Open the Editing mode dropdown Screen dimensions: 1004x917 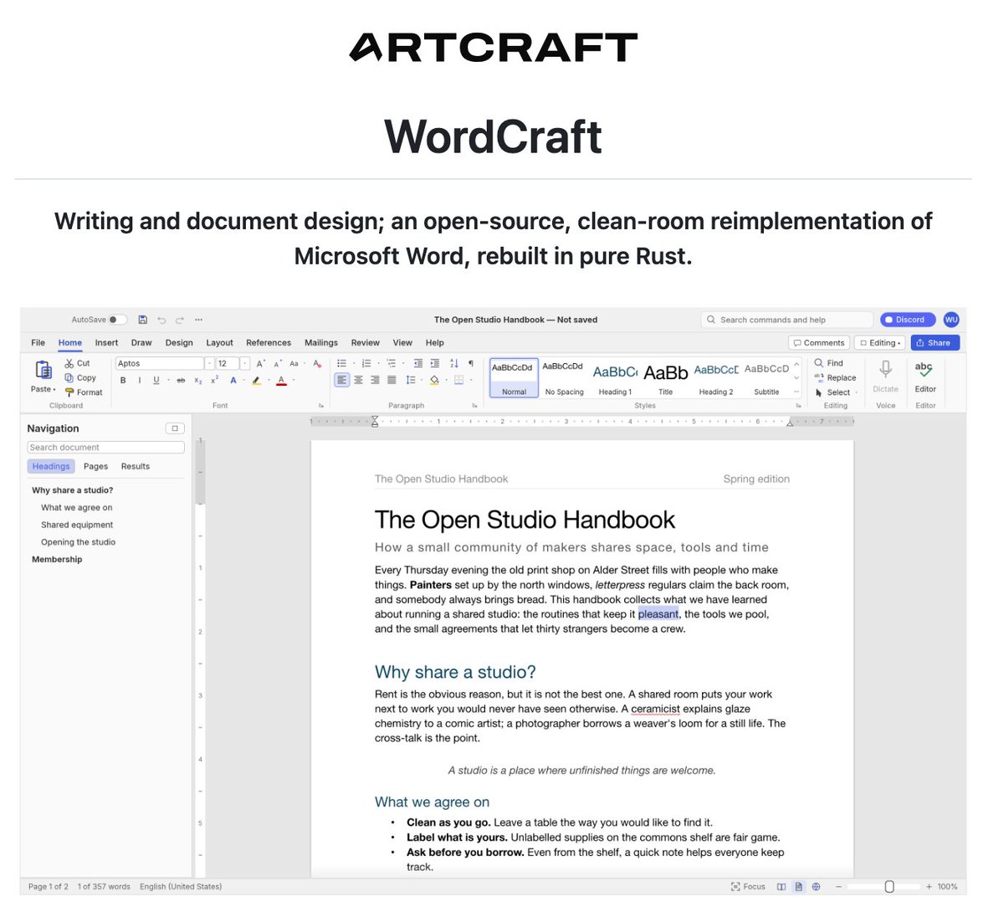881,343
